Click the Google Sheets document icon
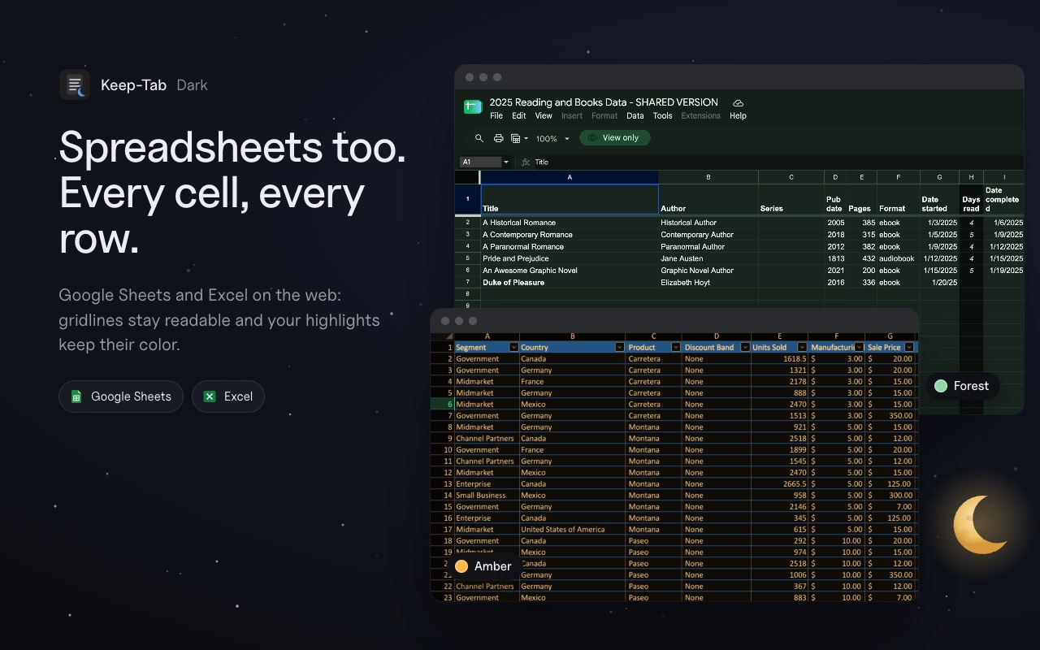This screenshot has width=1040, height=650. [x=473, y=107]
